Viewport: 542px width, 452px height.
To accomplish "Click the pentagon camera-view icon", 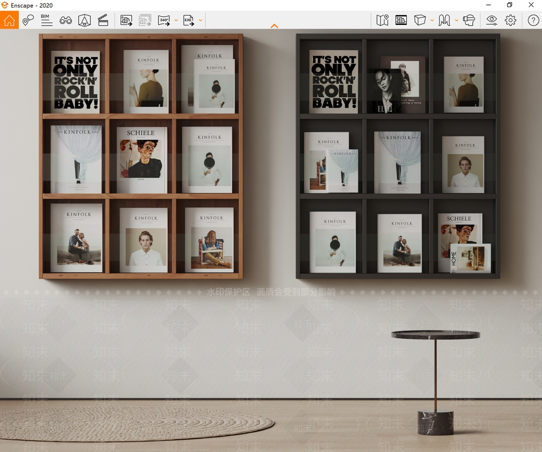I will pos(84,20).
